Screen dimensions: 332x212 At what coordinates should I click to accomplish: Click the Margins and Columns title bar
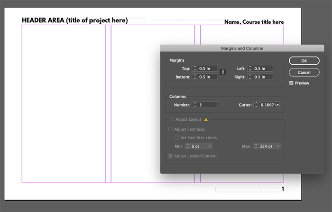(242, 48)
